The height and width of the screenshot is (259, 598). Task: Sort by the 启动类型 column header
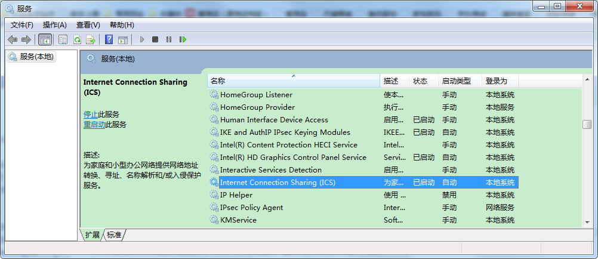(460, 81)
